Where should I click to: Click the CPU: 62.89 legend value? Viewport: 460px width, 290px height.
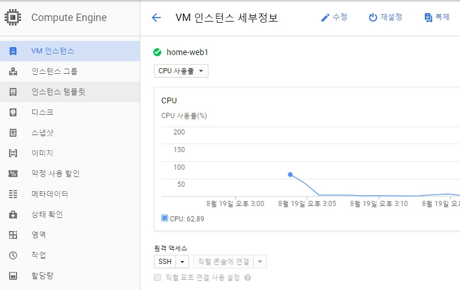coord(187,218)
